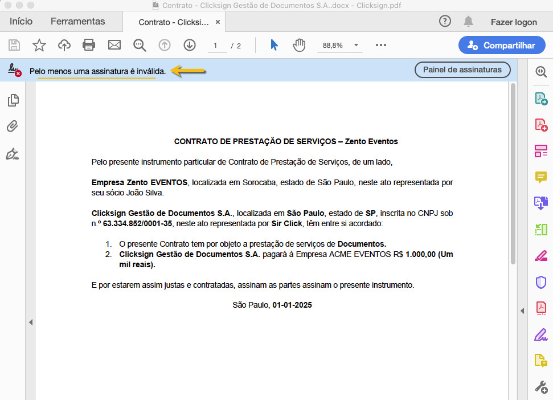Image resolution: width=553 pixels, height=400 pixels.
Task: Select the Contrato - Clicksi... document tab
Action: (x=174, y=22)
